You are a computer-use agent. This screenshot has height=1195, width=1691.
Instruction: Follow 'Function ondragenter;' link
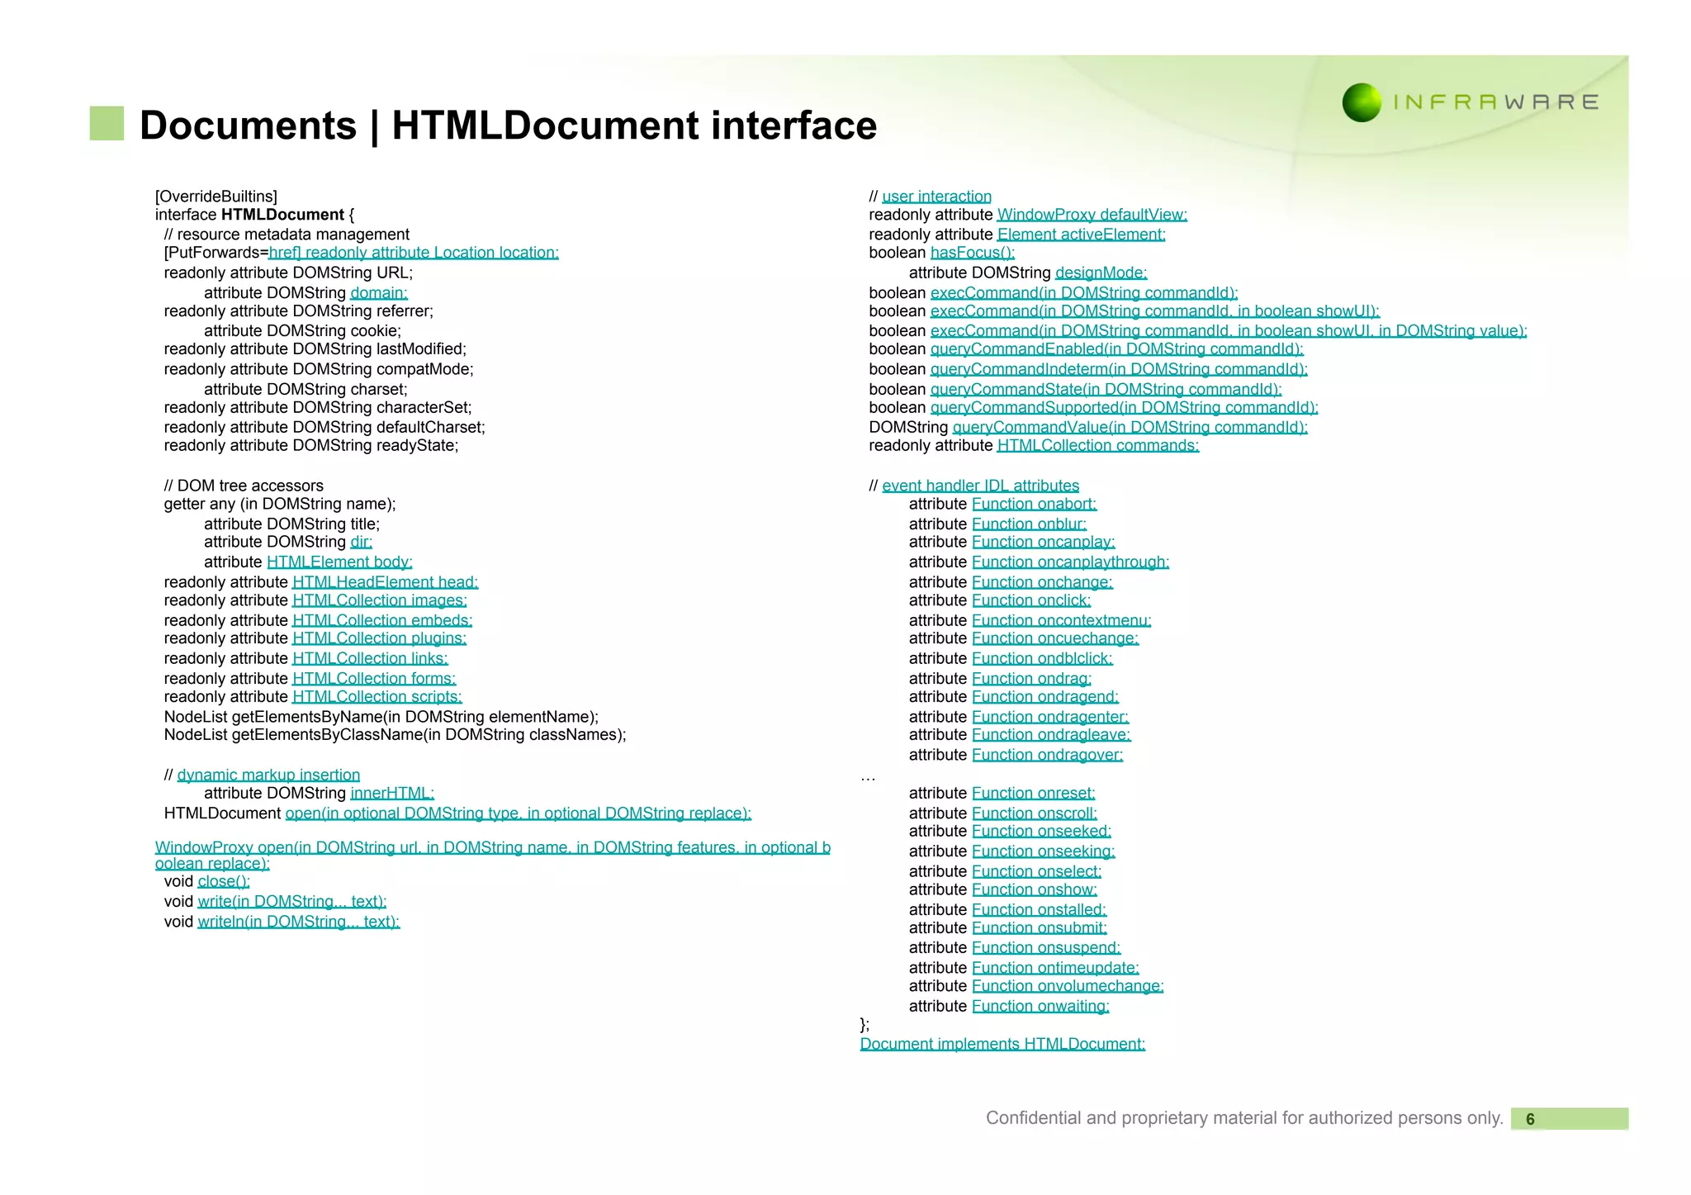(1050, 717)
